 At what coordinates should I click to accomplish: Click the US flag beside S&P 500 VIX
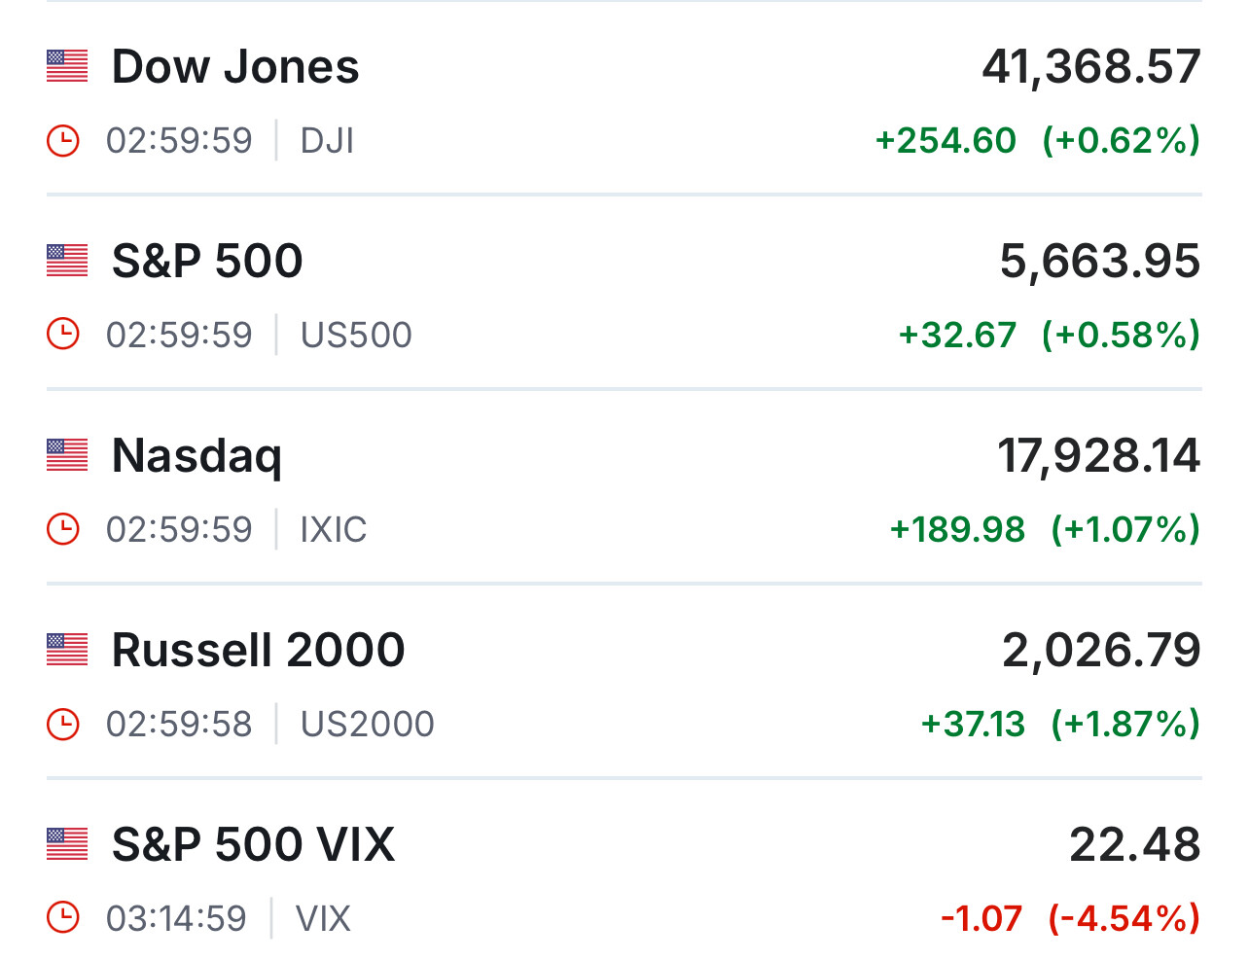pos(67,844)
